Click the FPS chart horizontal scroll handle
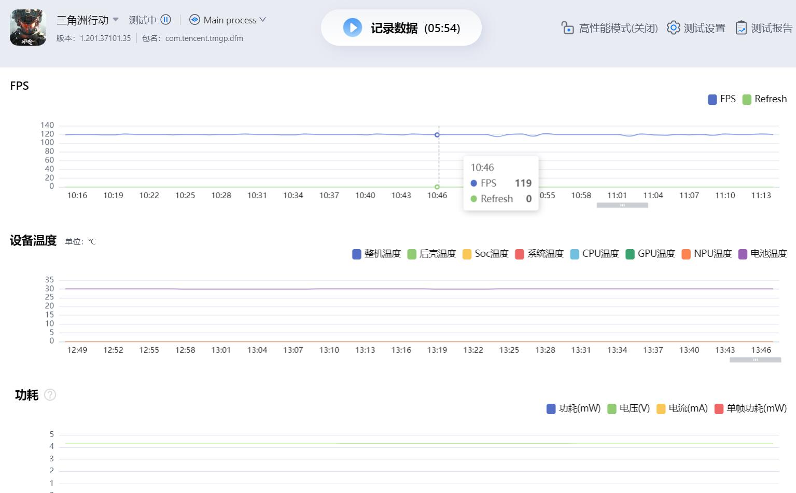Screen dimensions: 796x493 622,206
